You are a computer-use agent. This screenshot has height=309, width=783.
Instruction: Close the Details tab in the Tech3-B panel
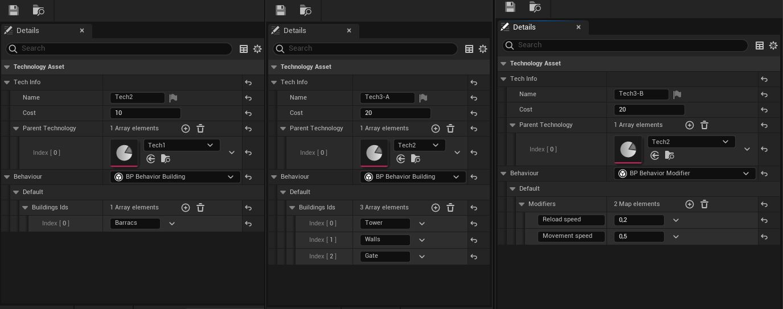point(579,27)
